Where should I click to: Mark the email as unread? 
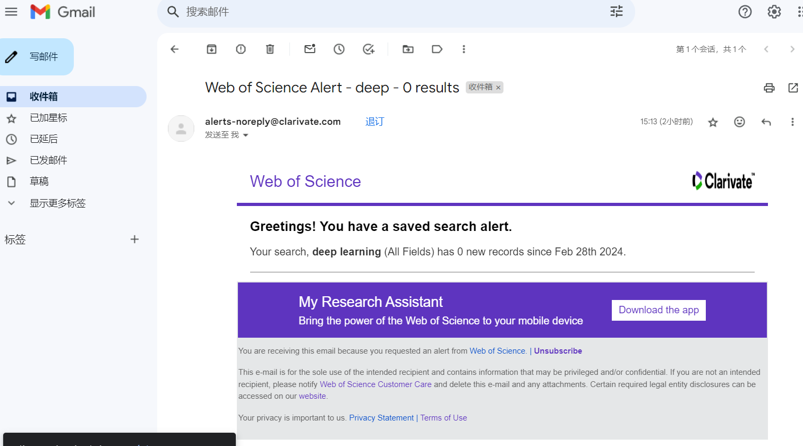[310, 49]
